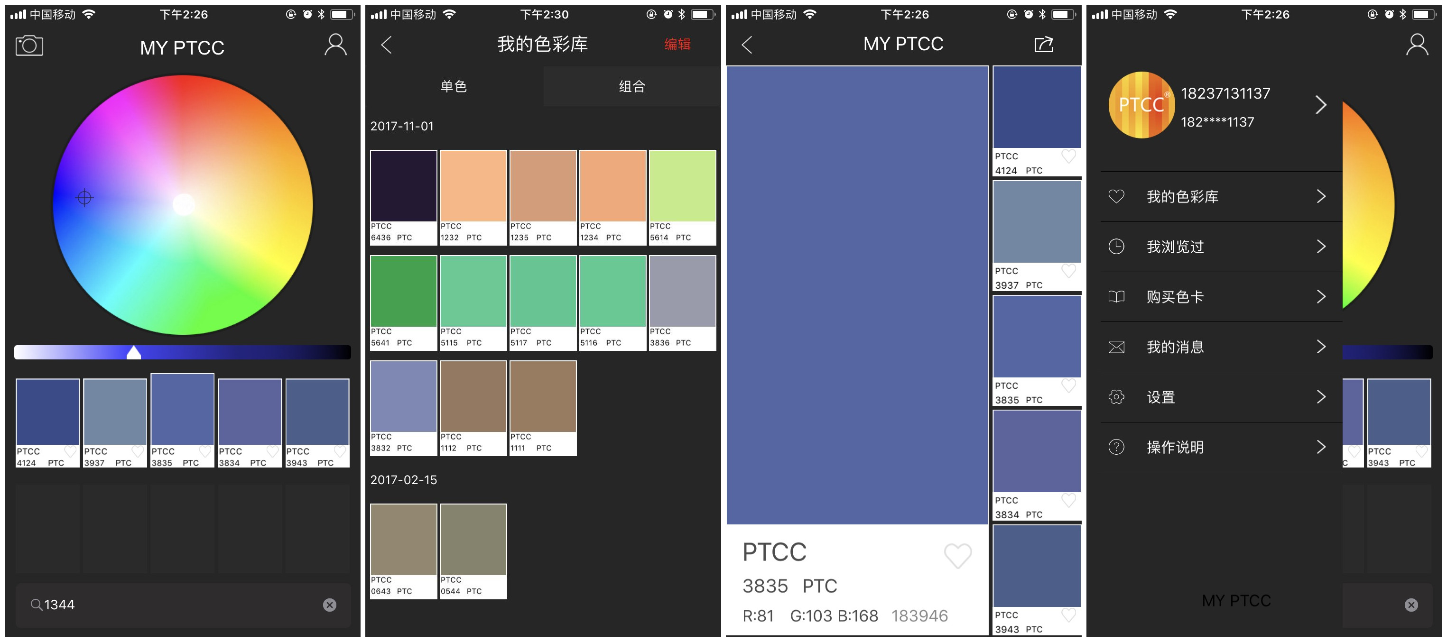This screenshot has height=642, width=1447.
Task: Favorite the large PTCC 3835 color card
Action: tap(958, 556)
